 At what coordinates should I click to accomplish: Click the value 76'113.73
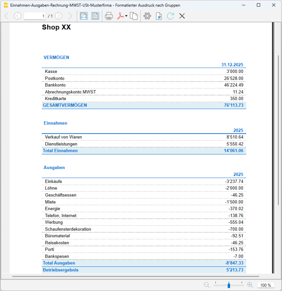coord(234,105)
